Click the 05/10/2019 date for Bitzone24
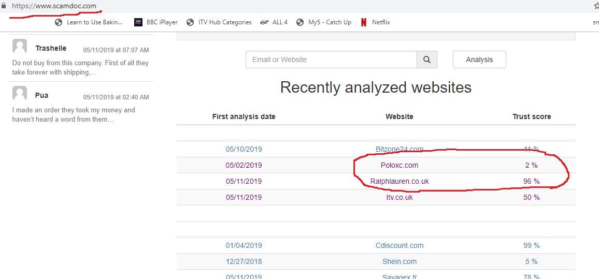The width and height of the screenshot is (599, 279). [x=244, y=149]
